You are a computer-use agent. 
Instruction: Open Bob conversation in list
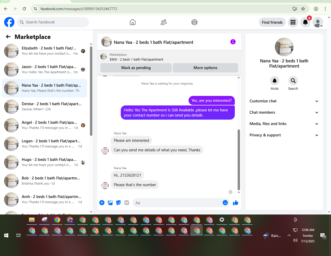pos(44,181)
